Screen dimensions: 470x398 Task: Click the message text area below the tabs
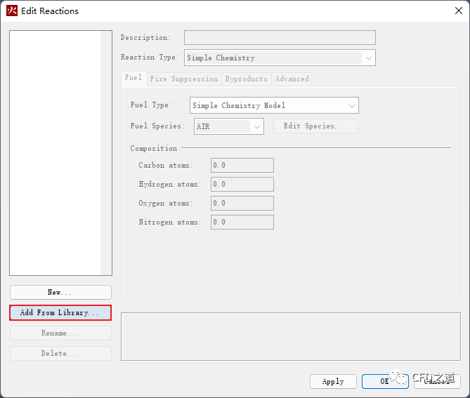pos(290,337)
